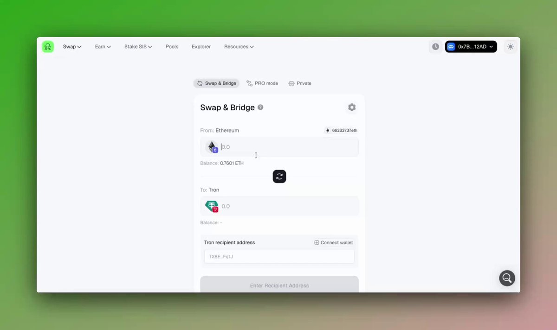Switch to the Private tab
The width and height of the screenshot is (557, 330).
click(x=300, y=83)
